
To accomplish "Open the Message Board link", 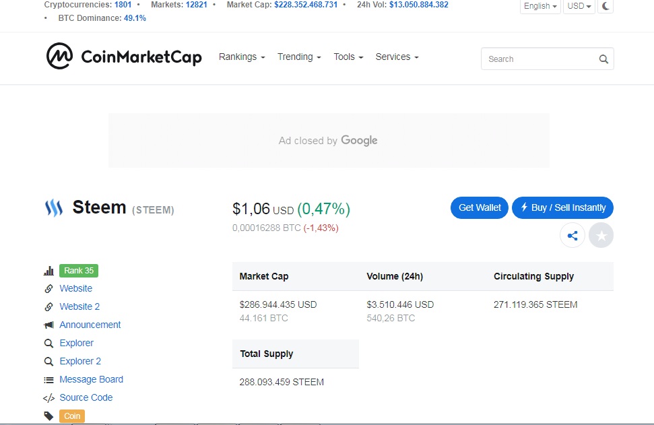I will [x=91, y=379].
